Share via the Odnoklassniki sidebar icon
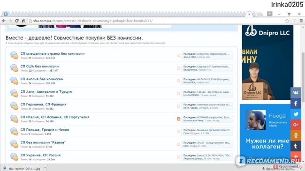Screen dimensions: 305x171 click(x=296, y=135)
